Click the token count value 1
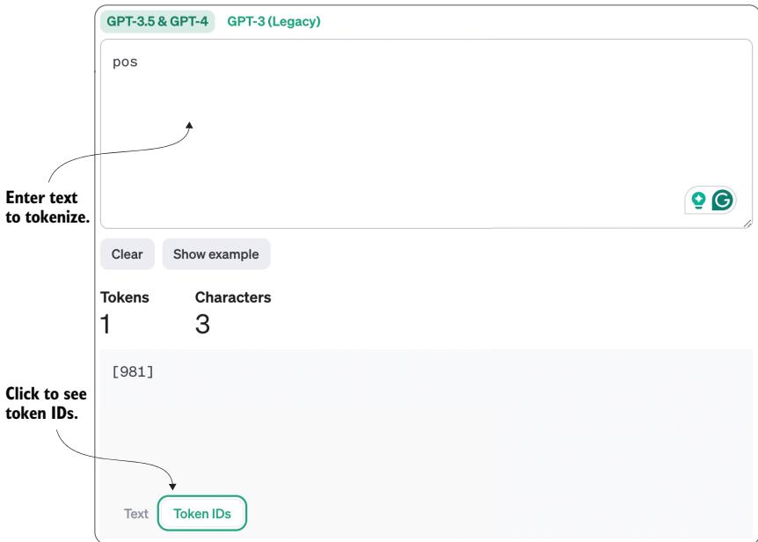Viewport: 758px width, 542px height. coord(106,326)
